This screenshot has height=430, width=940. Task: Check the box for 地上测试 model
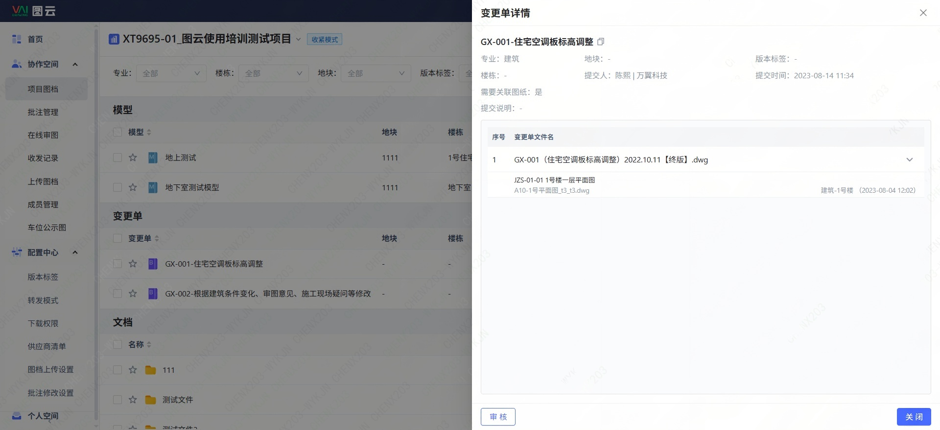click(117, 158)
